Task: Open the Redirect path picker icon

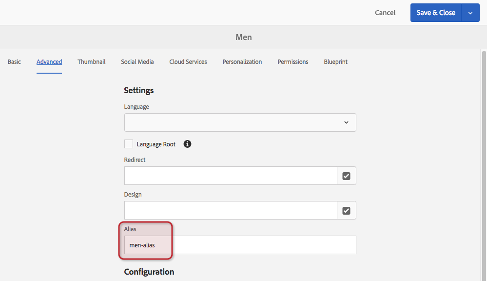Action: click(x=347, y=176)
